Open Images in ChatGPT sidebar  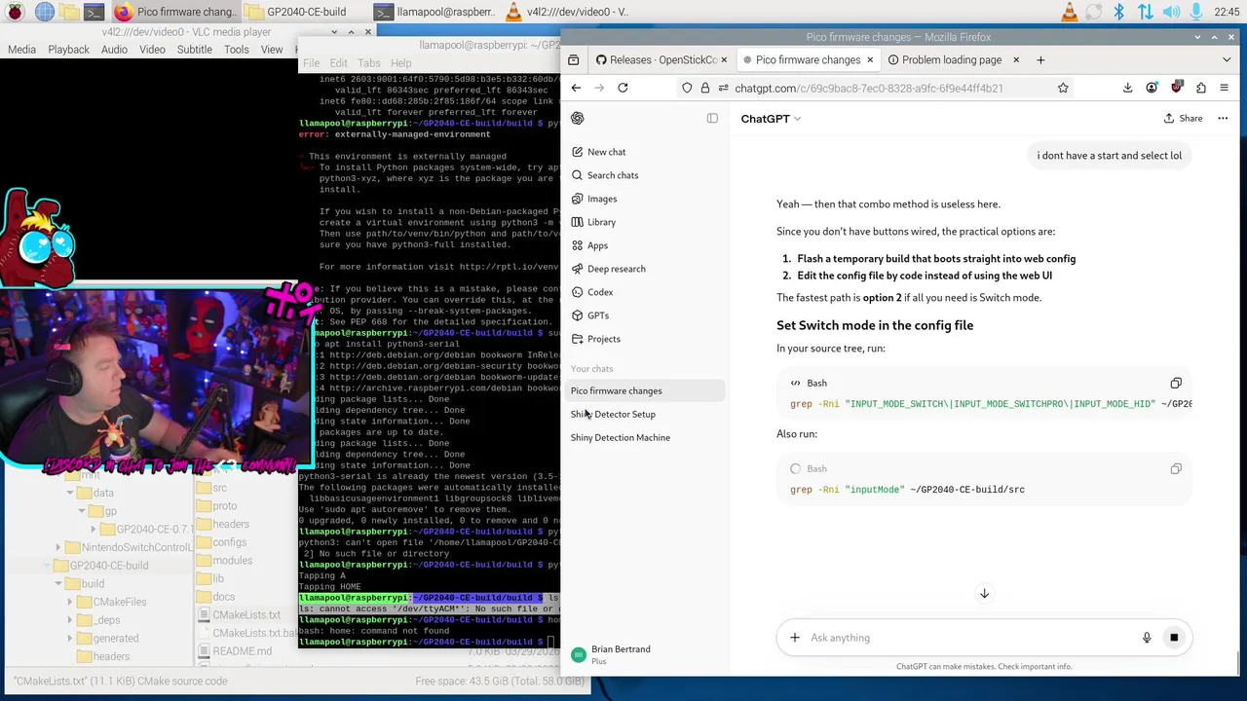pyautogui.click(x=647, y=199)
